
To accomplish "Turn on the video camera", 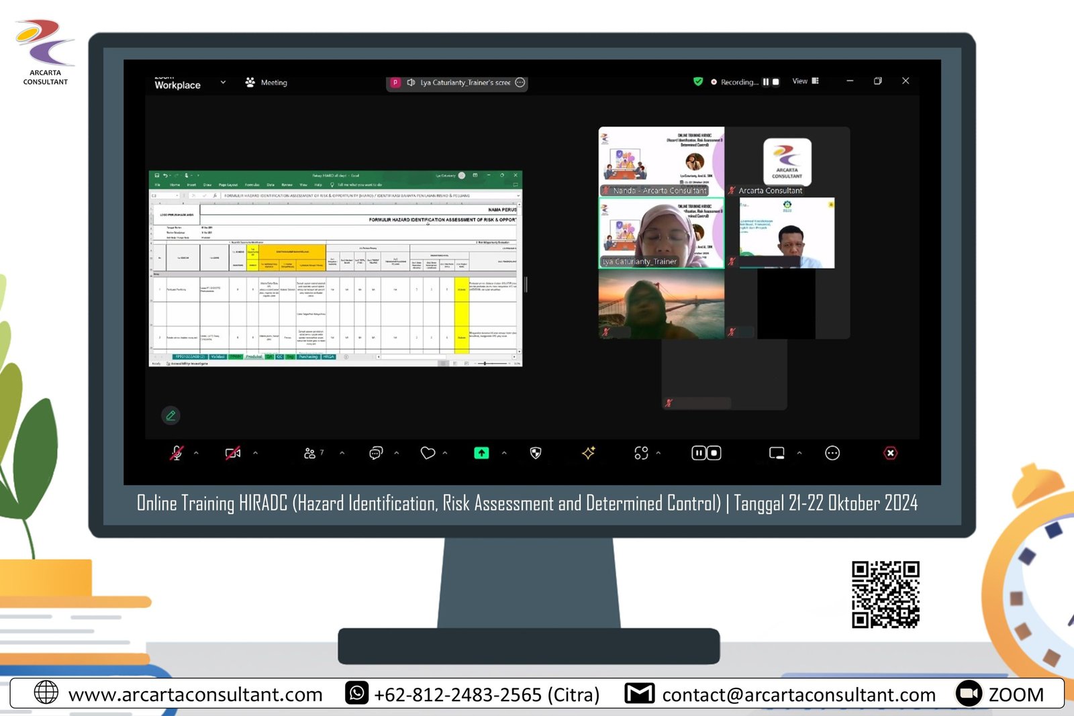I will coord(232,454).
